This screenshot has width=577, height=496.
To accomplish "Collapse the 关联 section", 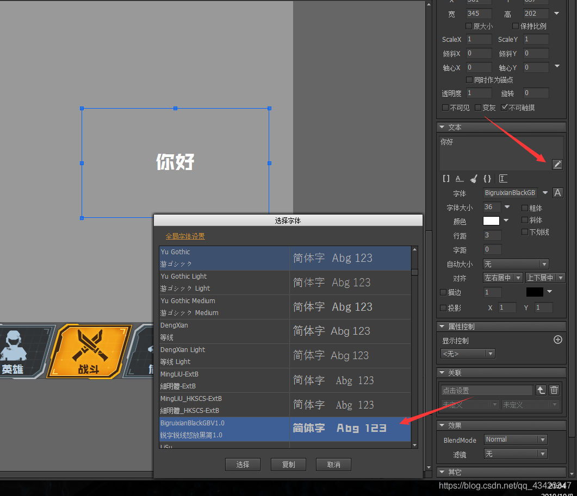I will pyautogui.click(x=442, y=373).
